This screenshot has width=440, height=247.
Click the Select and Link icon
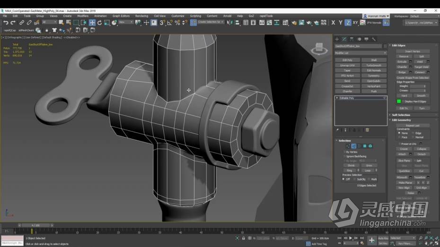pyautogui.click(x=22, y=23)
